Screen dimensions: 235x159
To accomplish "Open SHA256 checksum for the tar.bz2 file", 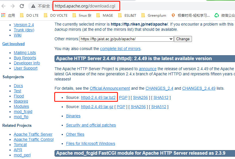I will (x=140, y=97).
